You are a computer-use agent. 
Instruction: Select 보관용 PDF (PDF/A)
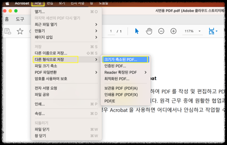point(126,88)
